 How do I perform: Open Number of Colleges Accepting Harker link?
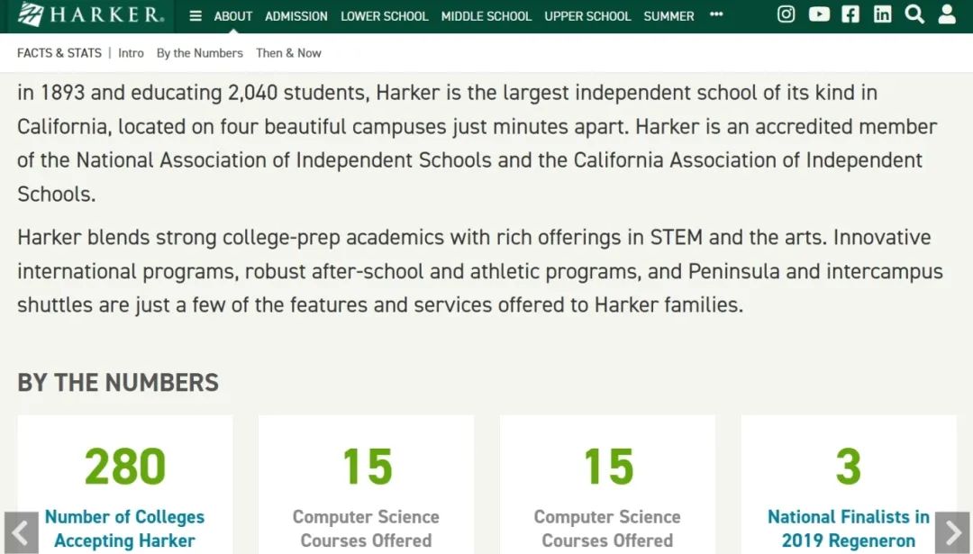click(x=124, y=529)
